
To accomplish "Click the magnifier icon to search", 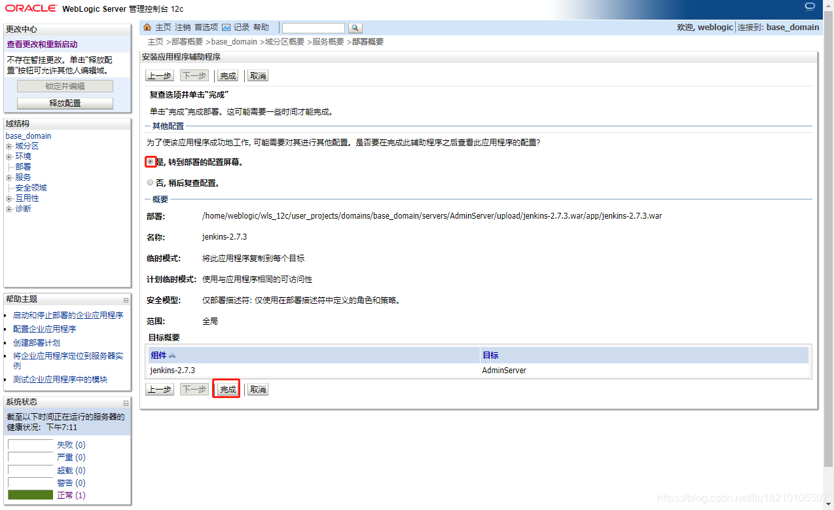I will coord(354,27).
